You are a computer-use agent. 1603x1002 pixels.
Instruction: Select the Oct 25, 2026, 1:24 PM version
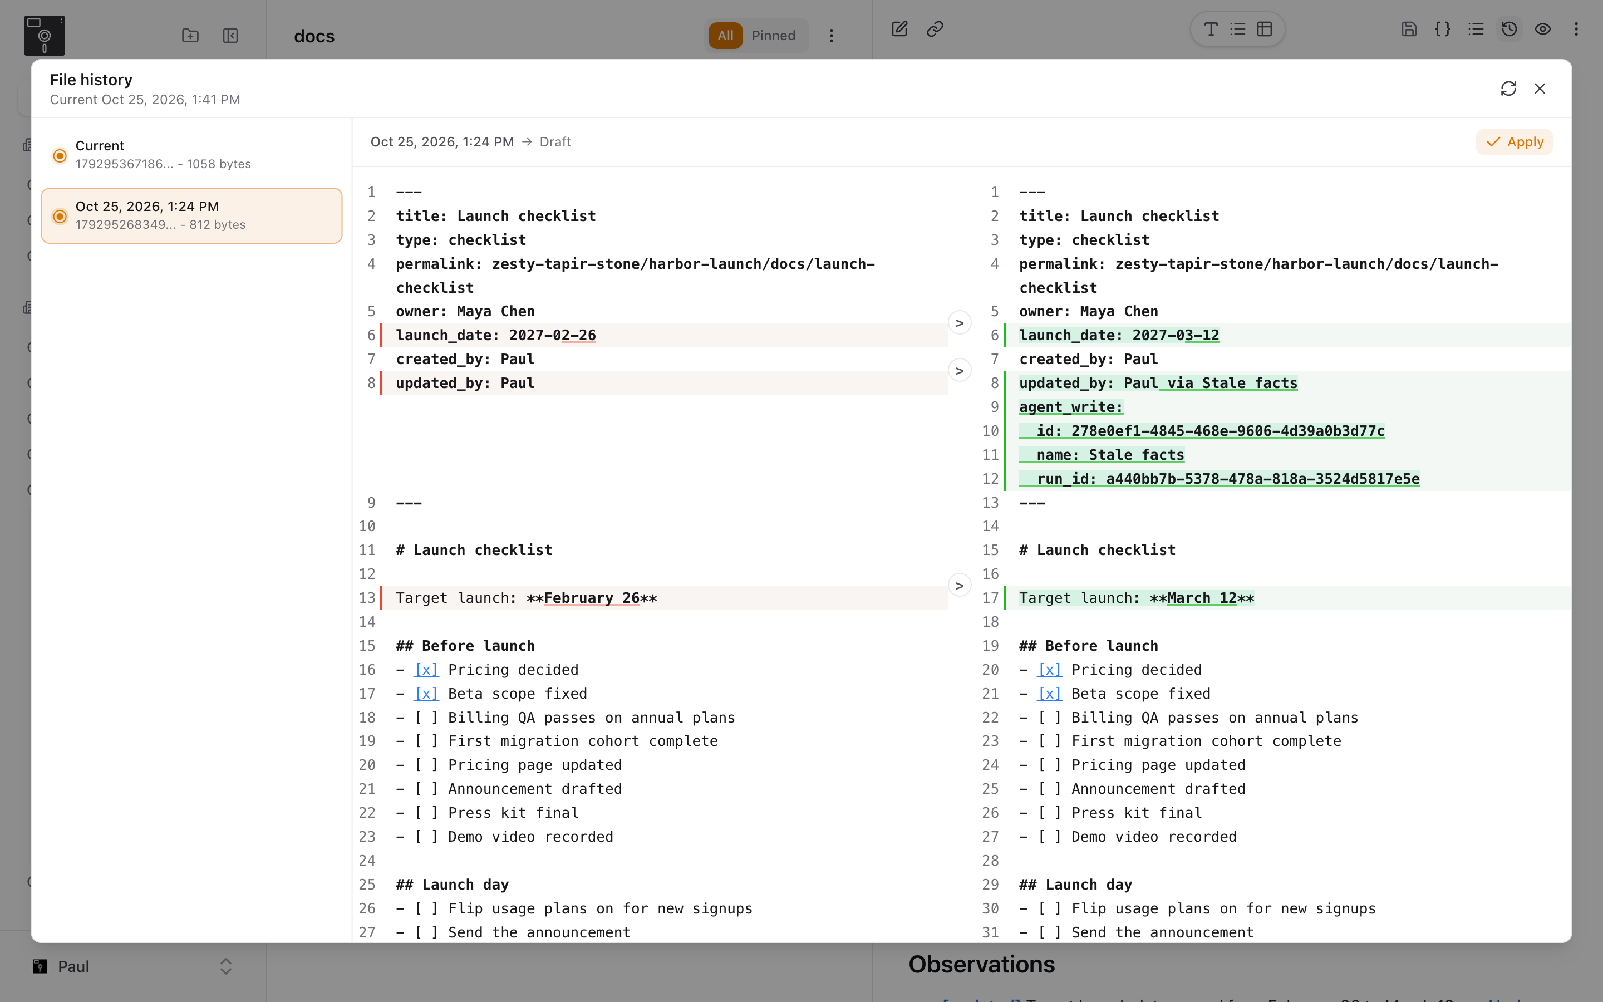(x=191, y=215)
